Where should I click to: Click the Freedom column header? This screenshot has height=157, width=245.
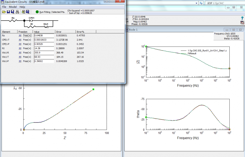click(x=25, y=32)
